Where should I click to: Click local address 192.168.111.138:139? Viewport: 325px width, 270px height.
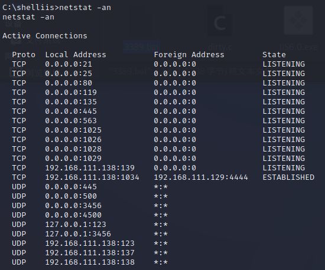pyautogui.click(x=90, y=168)
